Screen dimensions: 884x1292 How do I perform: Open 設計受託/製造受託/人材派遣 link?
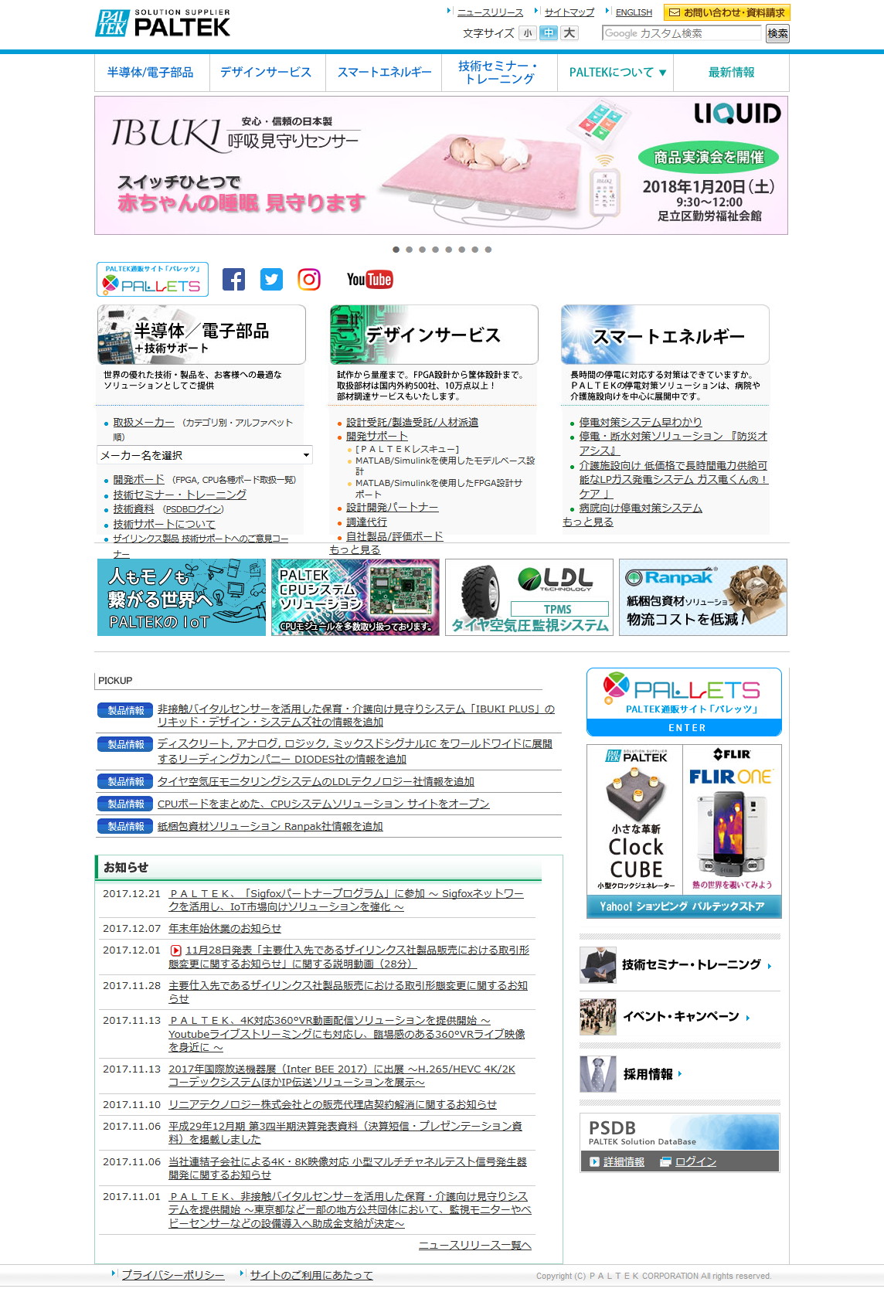click(x=412, y=423)
